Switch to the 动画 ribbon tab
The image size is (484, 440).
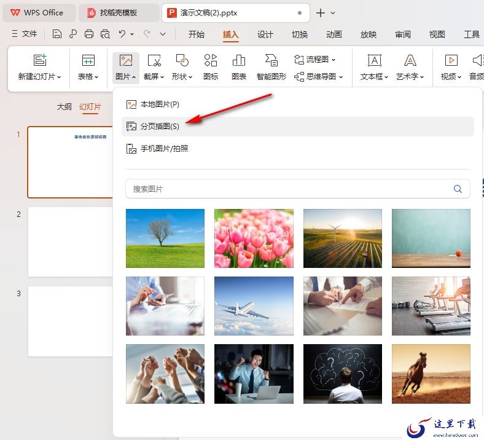pyautogui.click(x=334, y=34)
